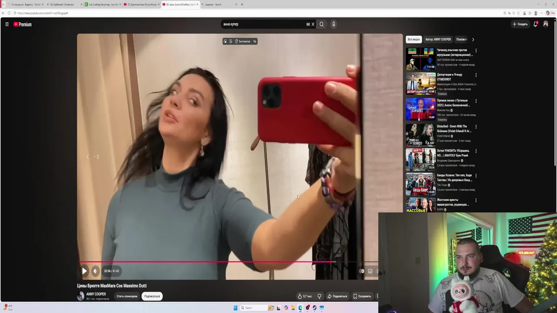Click the magnifier search button
The image size is (557, 313).
point(322,24)
